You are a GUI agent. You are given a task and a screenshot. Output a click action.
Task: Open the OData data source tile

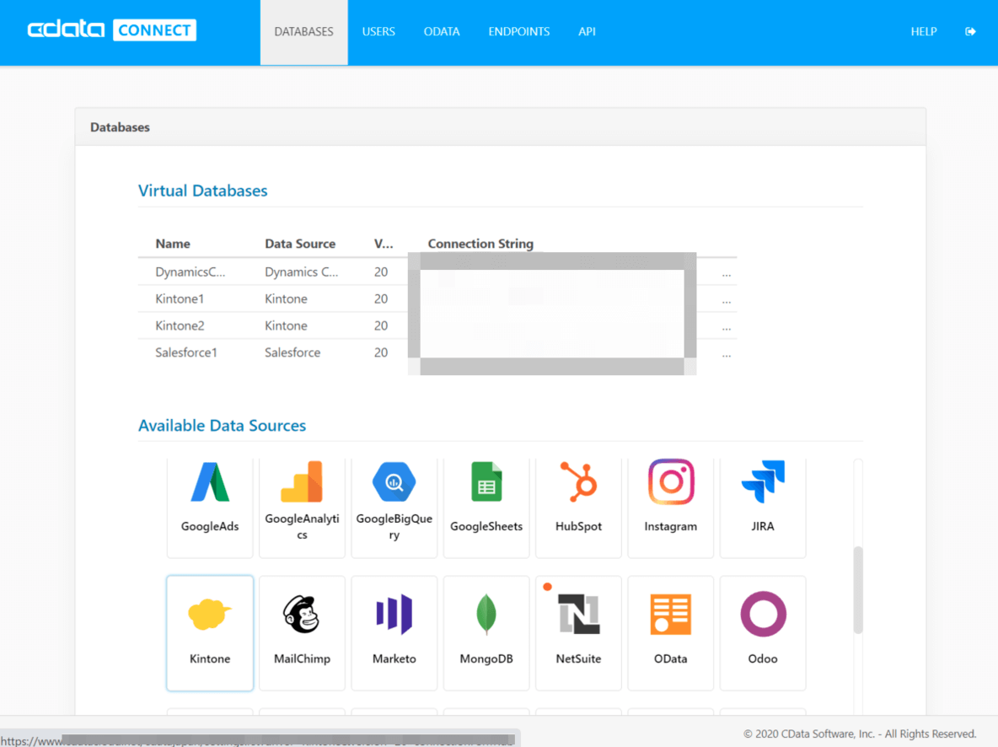(670, 633)
